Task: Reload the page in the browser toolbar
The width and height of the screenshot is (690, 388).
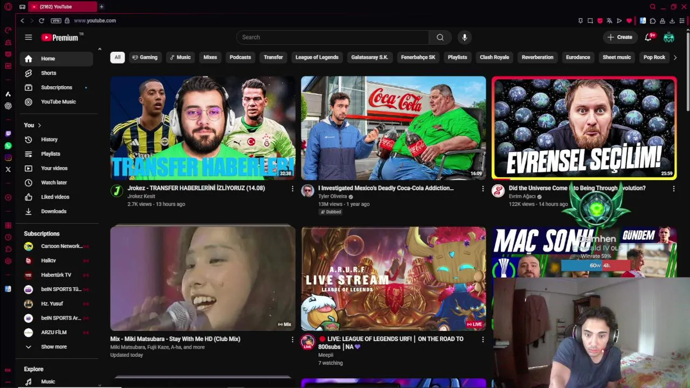Action: click(x=42, y=20)
